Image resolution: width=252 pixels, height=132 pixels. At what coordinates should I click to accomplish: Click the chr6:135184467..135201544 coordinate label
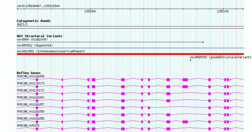click(x=38, y=6)
